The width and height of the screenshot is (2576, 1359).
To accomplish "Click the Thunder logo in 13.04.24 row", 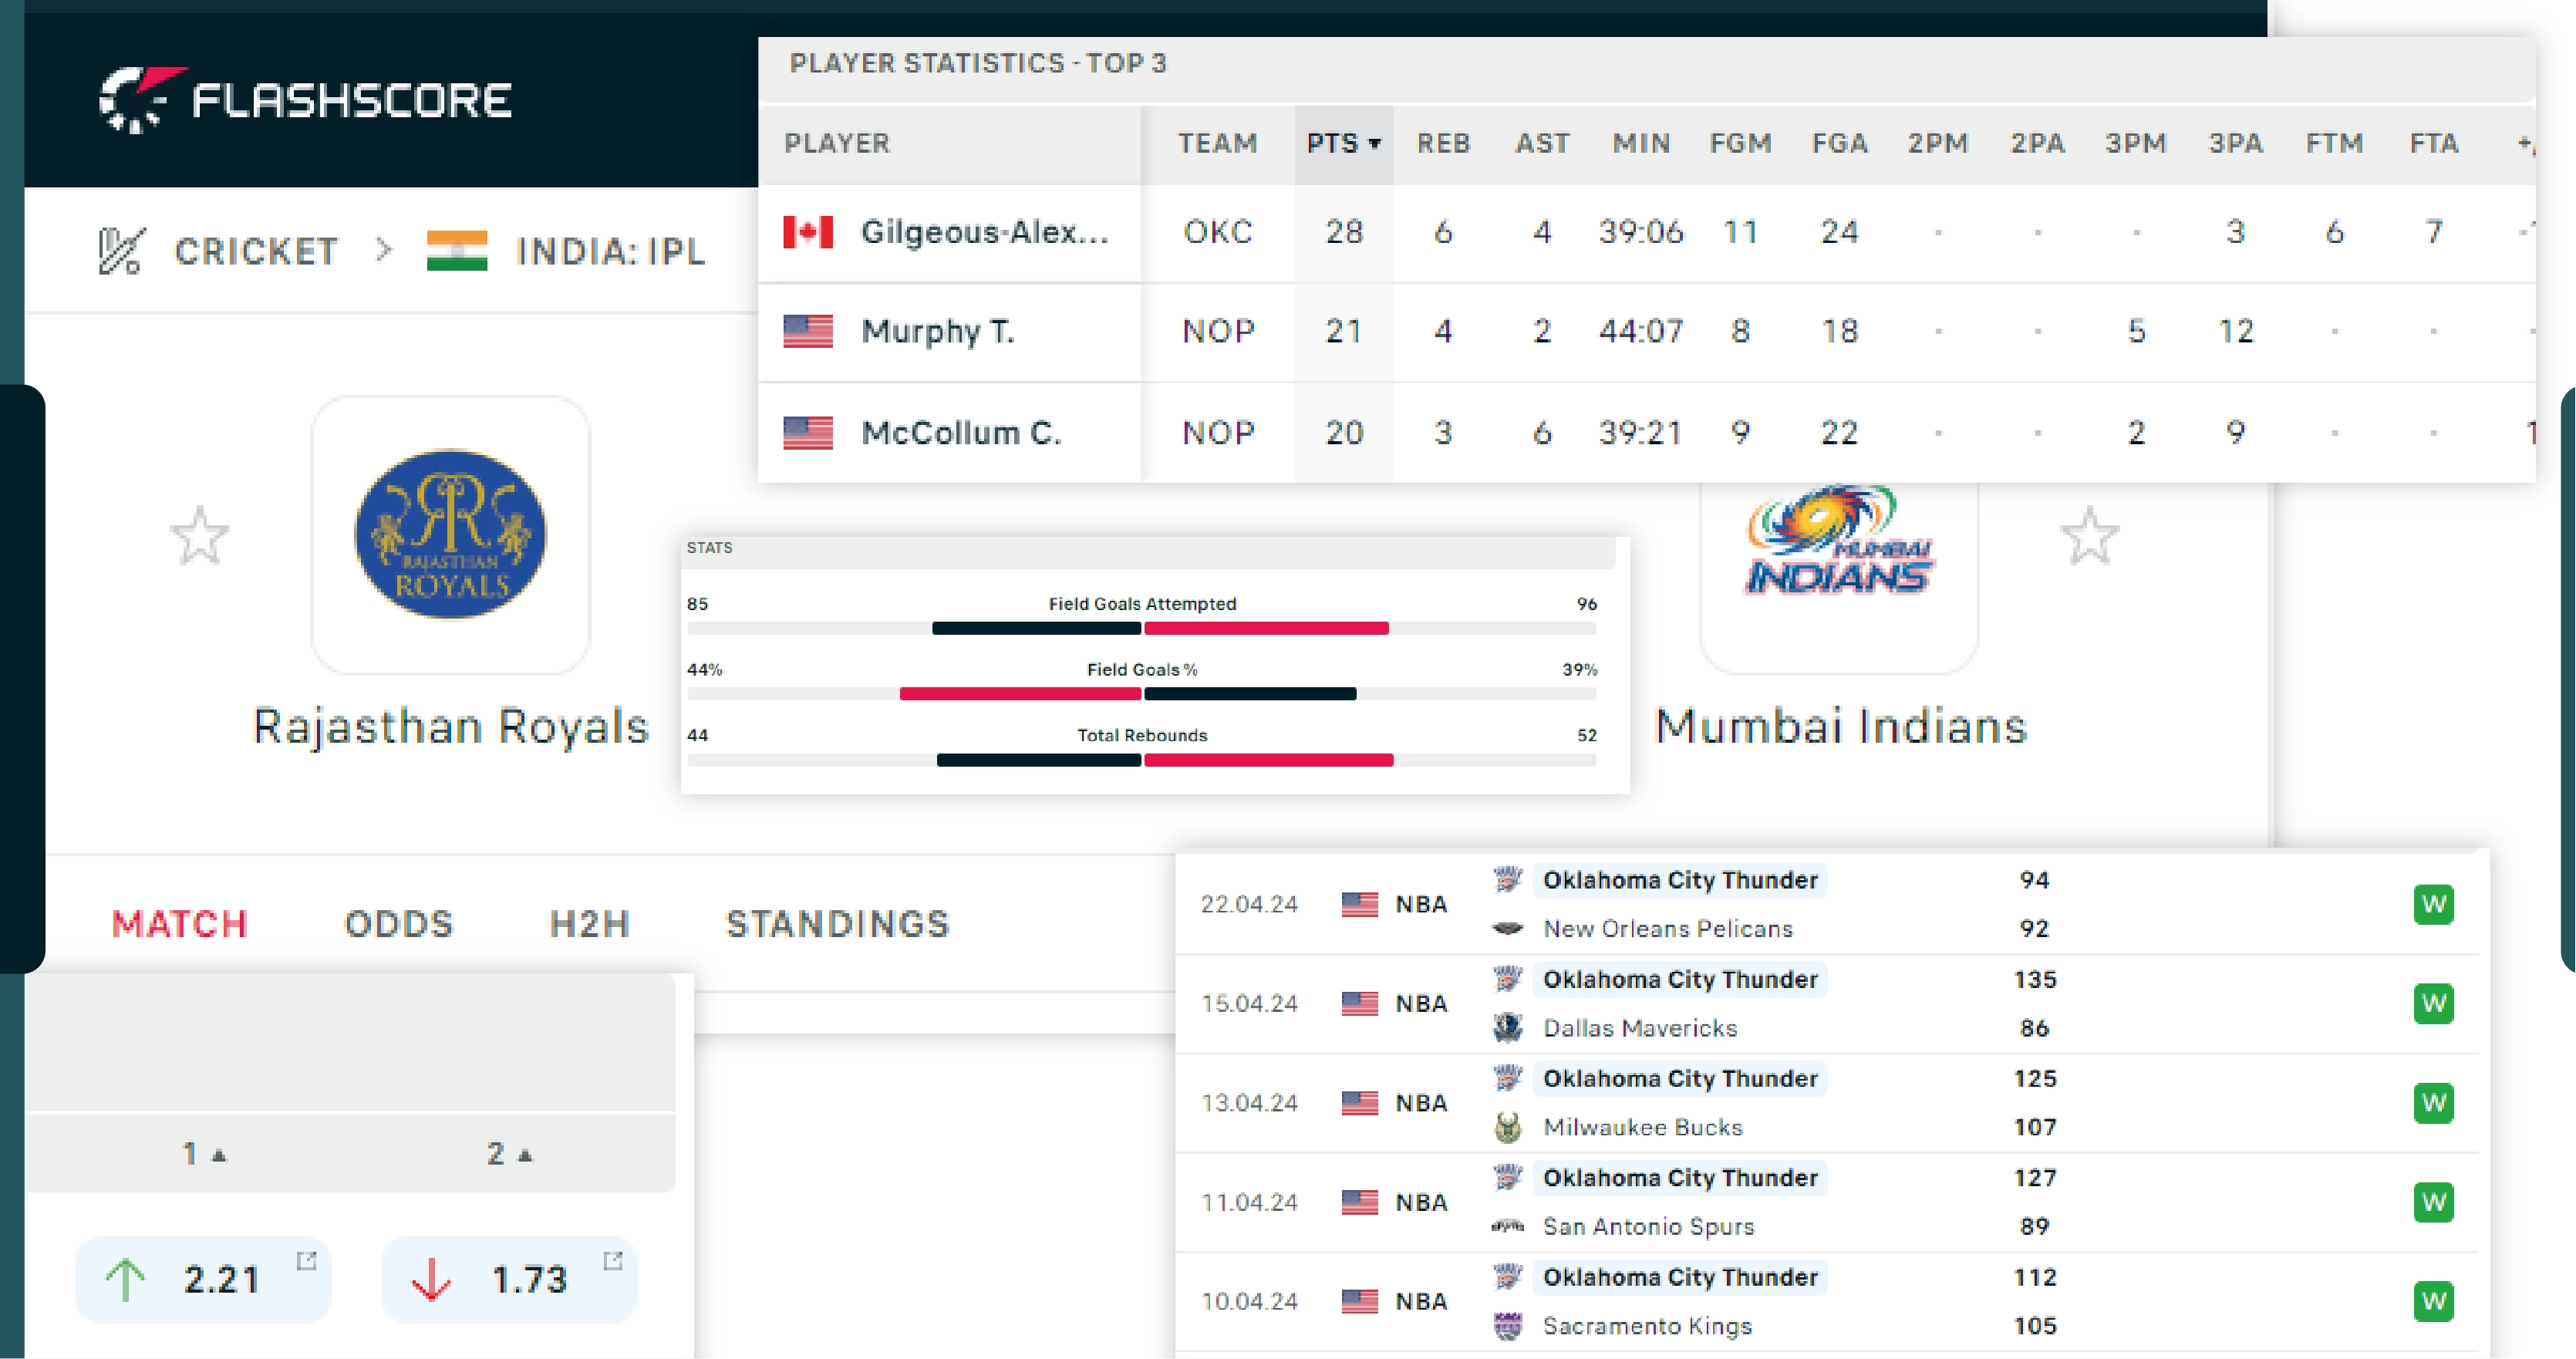I will [x=1508, y=1079].
